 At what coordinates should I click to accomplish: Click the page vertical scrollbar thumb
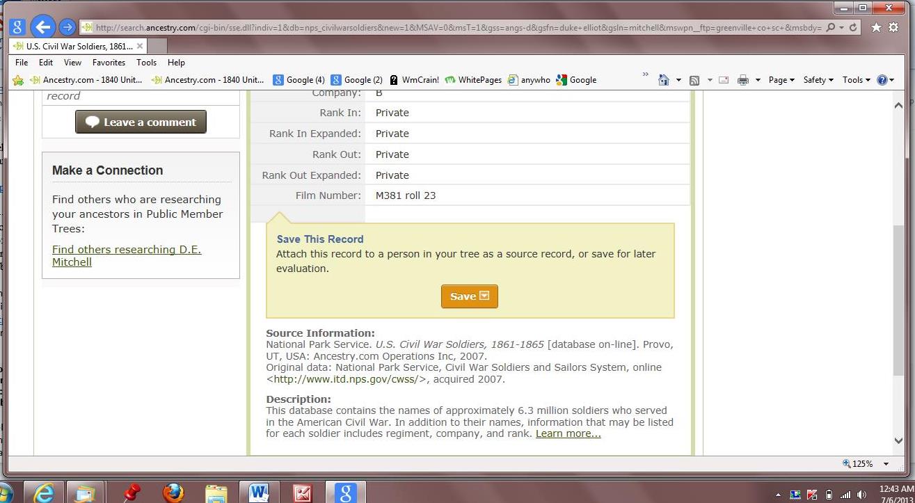click(899, 301)
